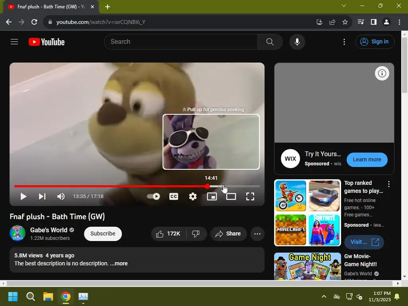Dislike the video
Screen dimensions: 408x306
[x=196, y=233]
